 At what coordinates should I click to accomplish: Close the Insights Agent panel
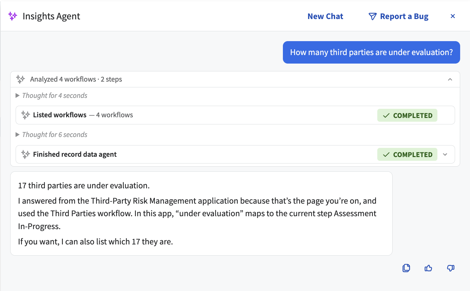(453, 16)
